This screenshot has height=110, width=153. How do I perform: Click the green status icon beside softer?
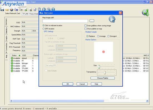click(x=12, y=66)
